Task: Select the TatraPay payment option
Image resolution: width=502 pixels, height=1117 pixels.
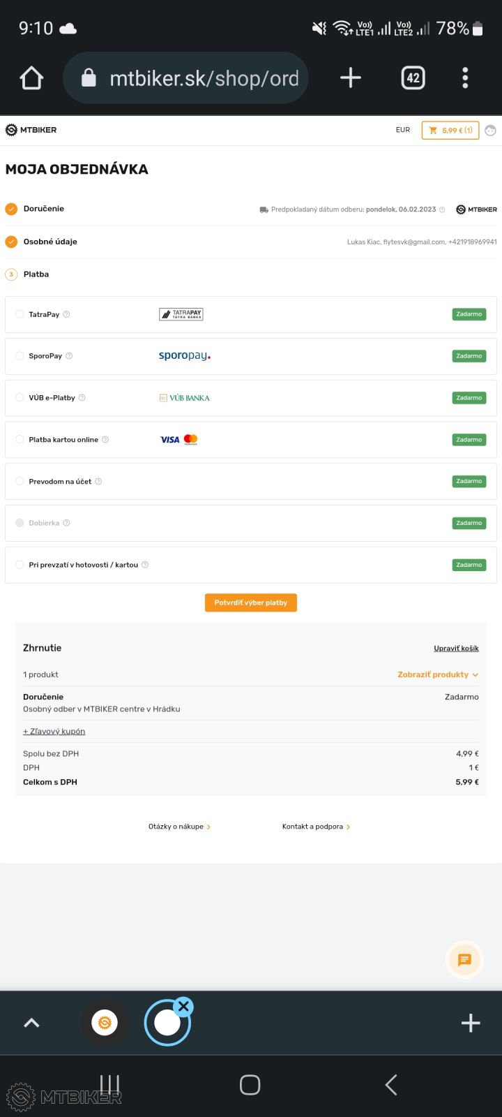Action: (20, 314)
